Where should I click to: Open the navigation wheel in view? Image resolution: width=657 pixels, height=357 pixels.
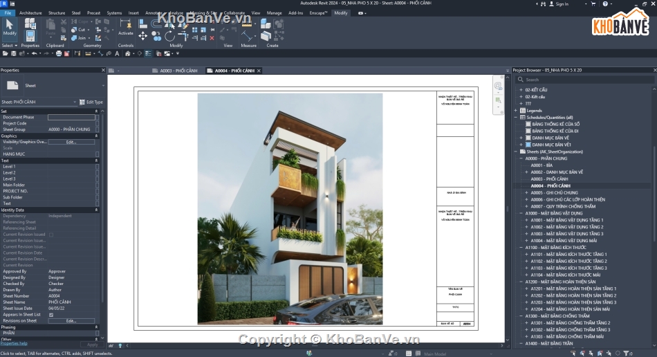[498, 86]
